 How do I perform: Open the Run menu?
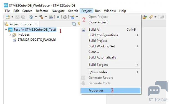(98, 11)
